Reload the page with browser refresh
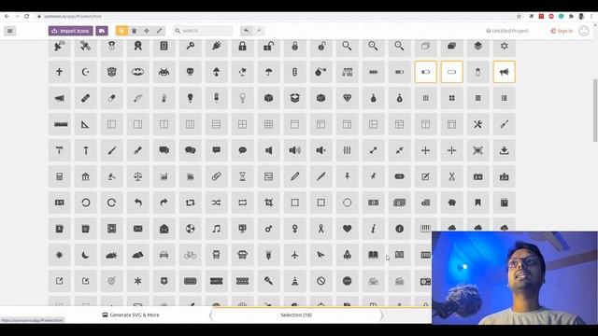This screenshot has width=598, height=336. pyautogui.click(x=27, y=17)
